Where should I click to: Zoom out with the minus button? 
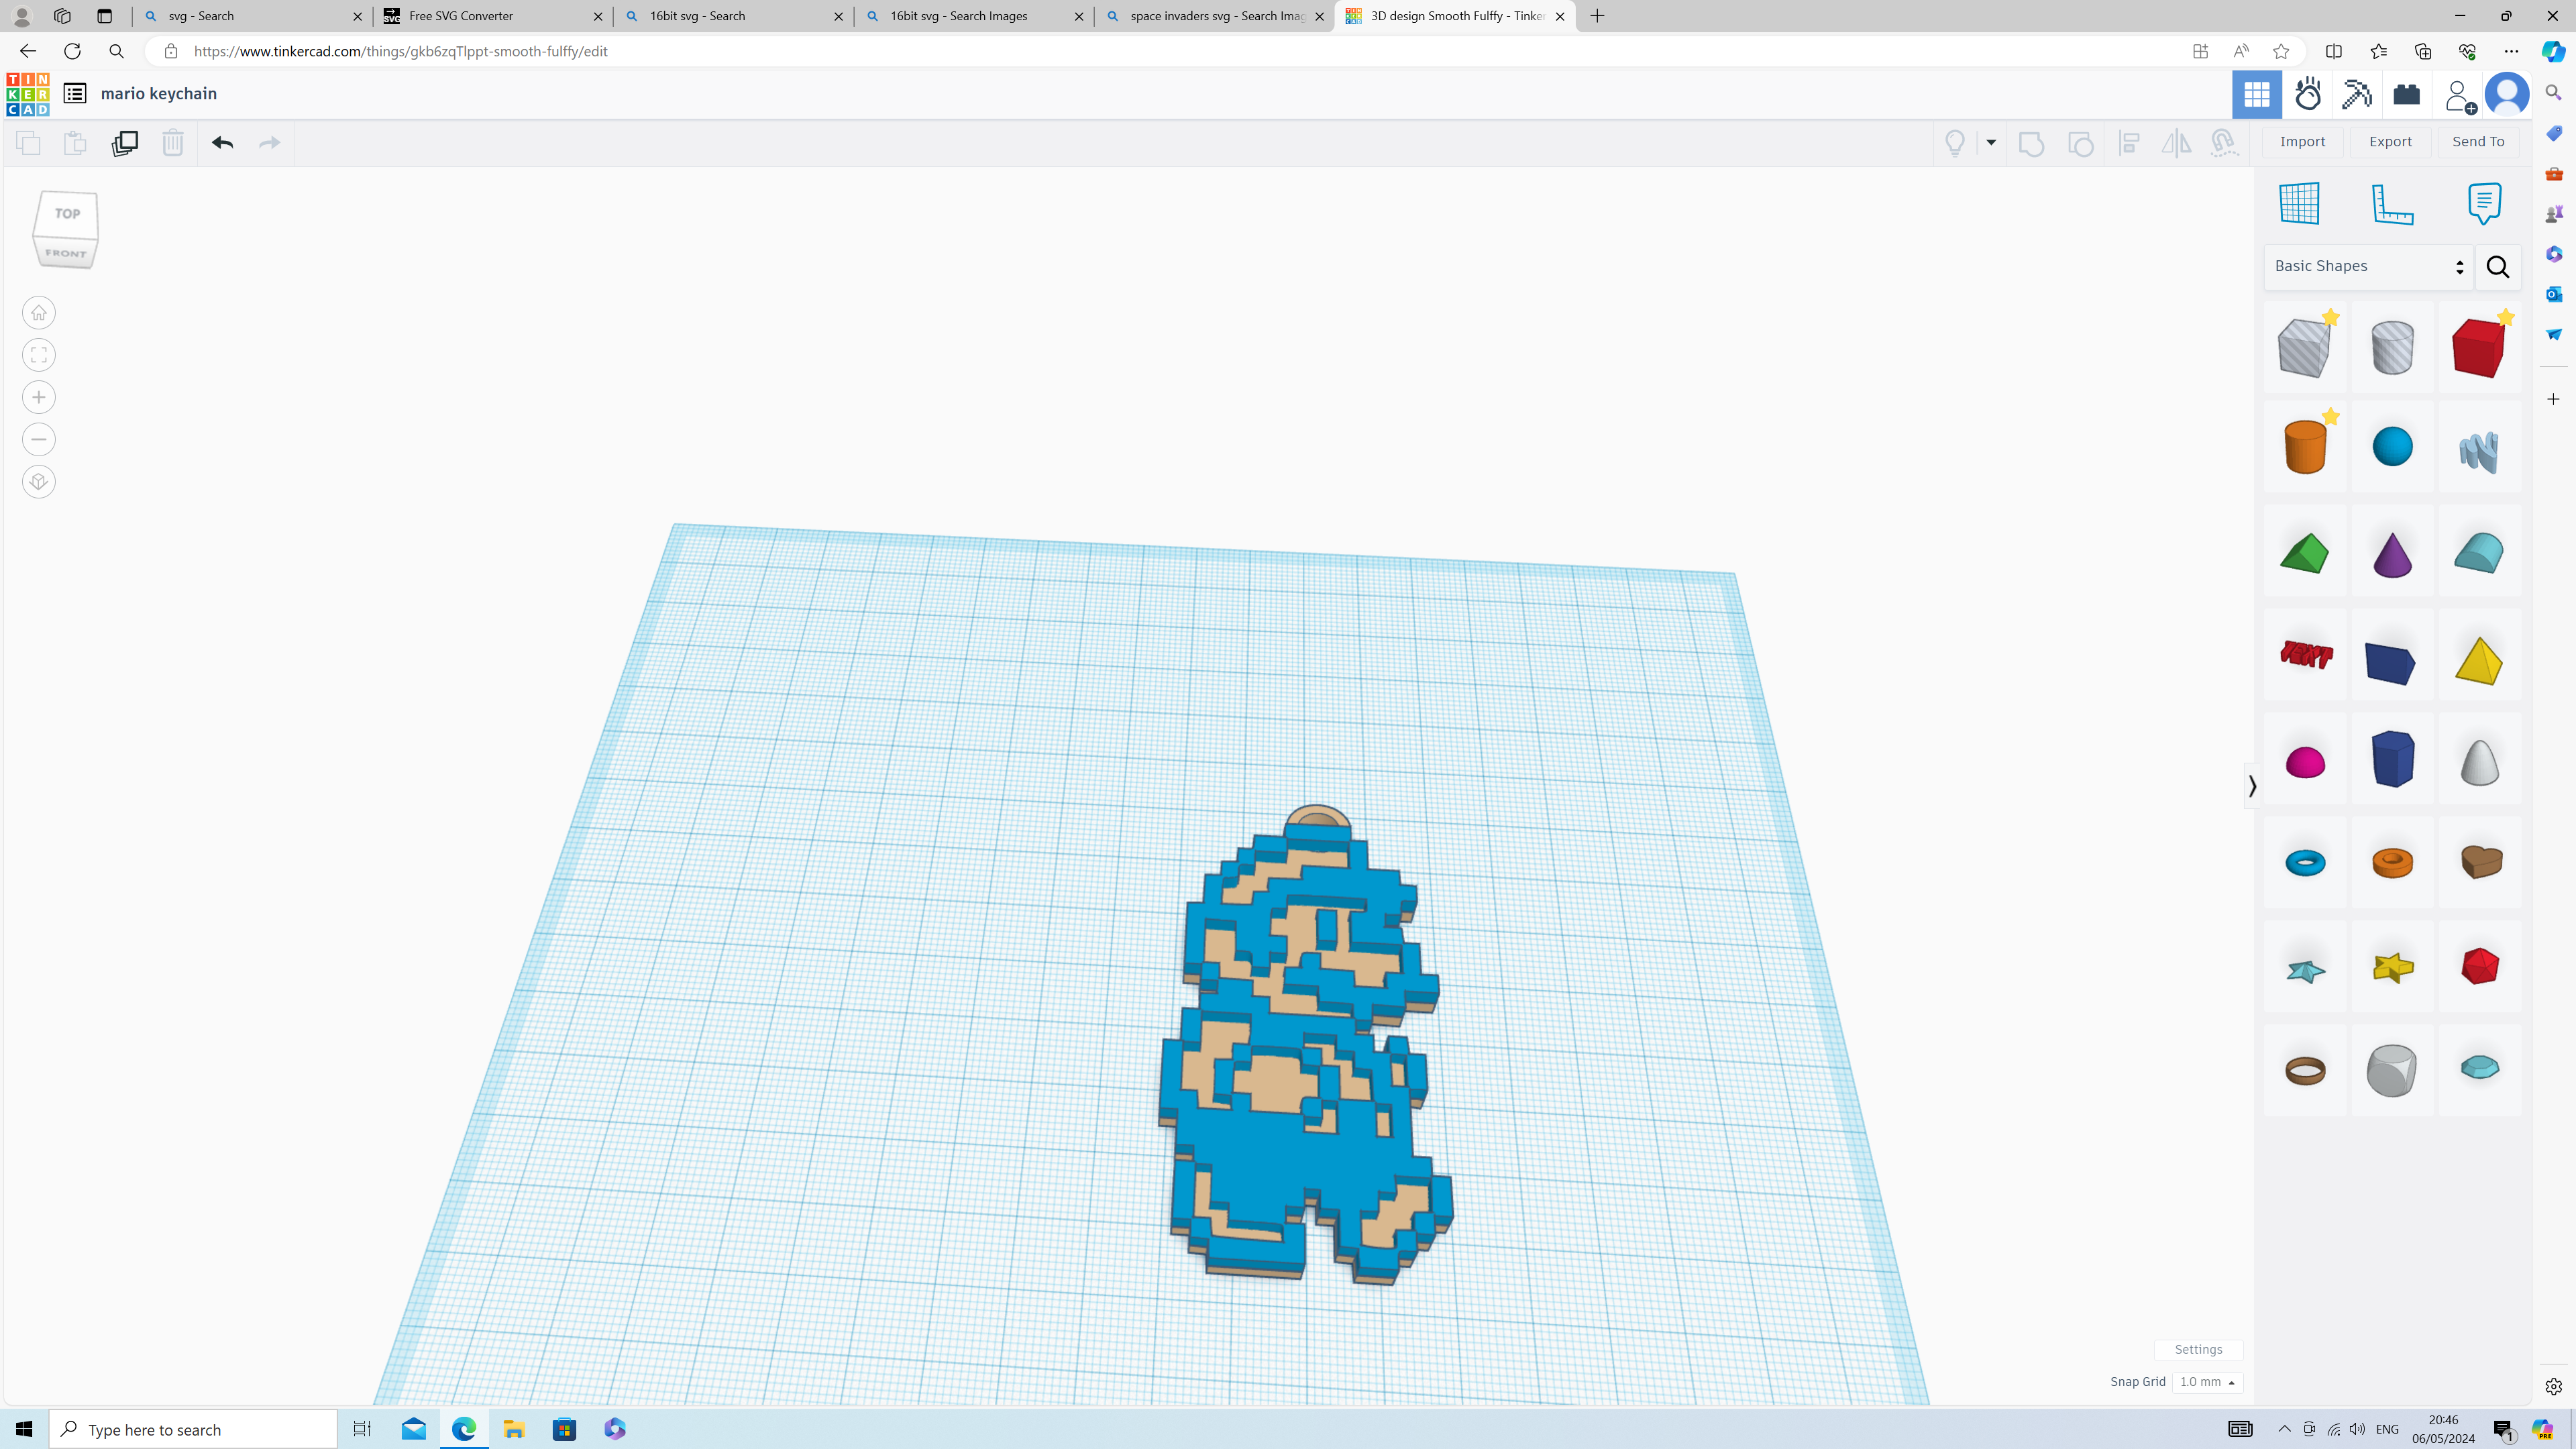click(39, 439)
